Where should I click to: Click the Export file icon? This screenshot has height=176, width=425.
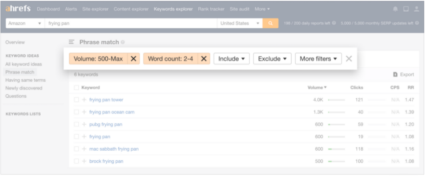(x=396, y=74)
